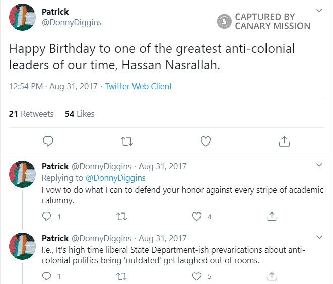Retweet the main birthday tweet

coord(126,141)
